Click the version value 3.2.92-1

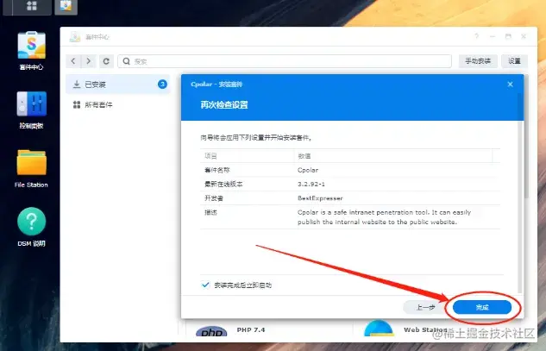[311, 184]
